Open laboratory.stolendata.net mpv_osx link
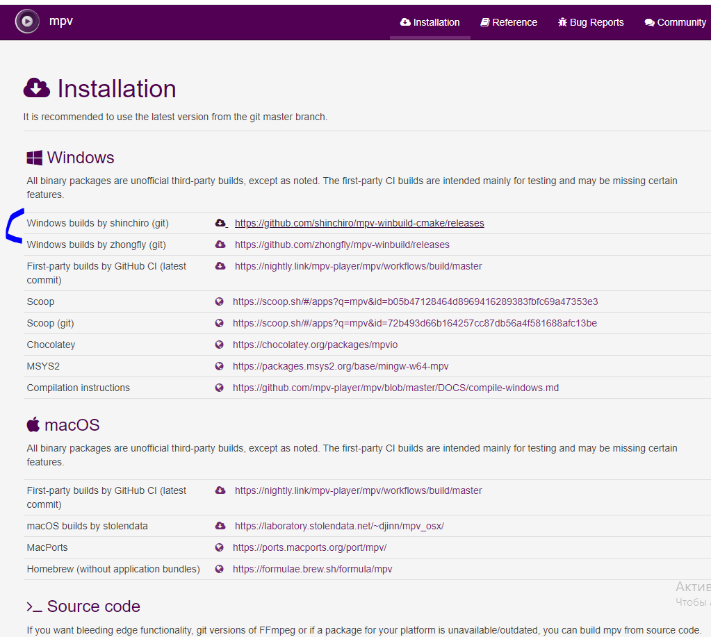Image resolution: width=711 pixels, height=637 pixels. [x=339, y=526]
